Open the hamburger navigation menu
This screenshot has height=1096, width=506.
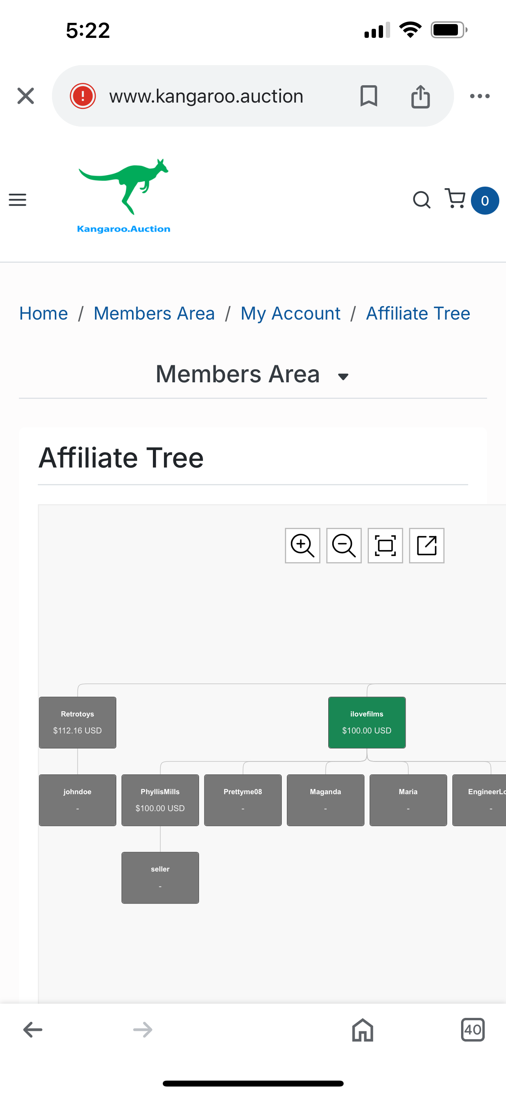click(17, 200)
